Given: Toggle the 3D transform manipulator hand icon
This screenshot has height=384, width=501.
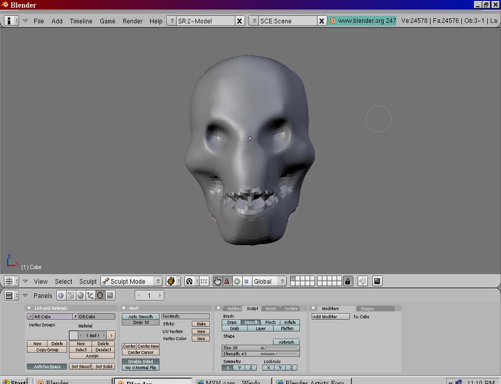Looking at the screenshot, I should point(217,281).
